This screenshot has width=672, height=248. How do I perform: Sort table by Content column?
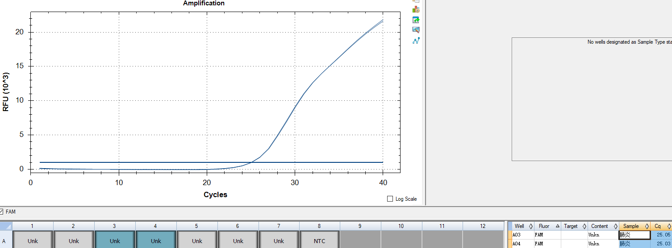pyautogui.click(x=603, y=226)
